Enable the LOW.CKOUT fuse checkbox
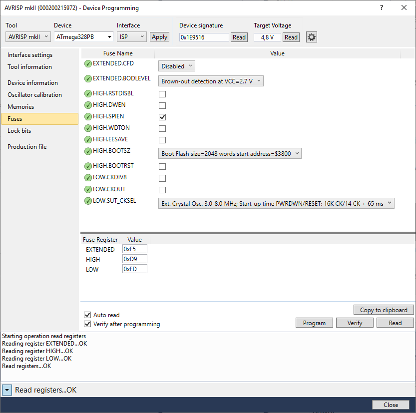This screenshot has height=413, width=416. point(162,190)
